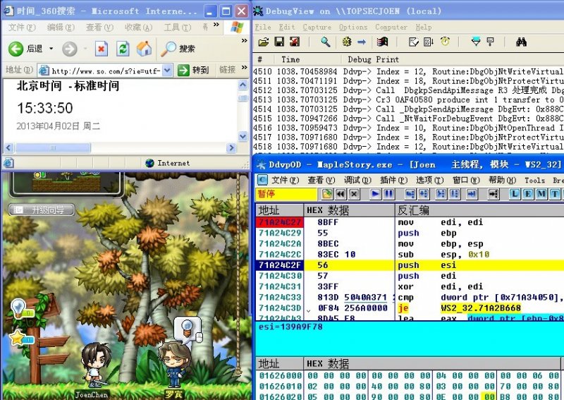
Task: Click the 升级向导 button in the game
Action: pos(42,210)
